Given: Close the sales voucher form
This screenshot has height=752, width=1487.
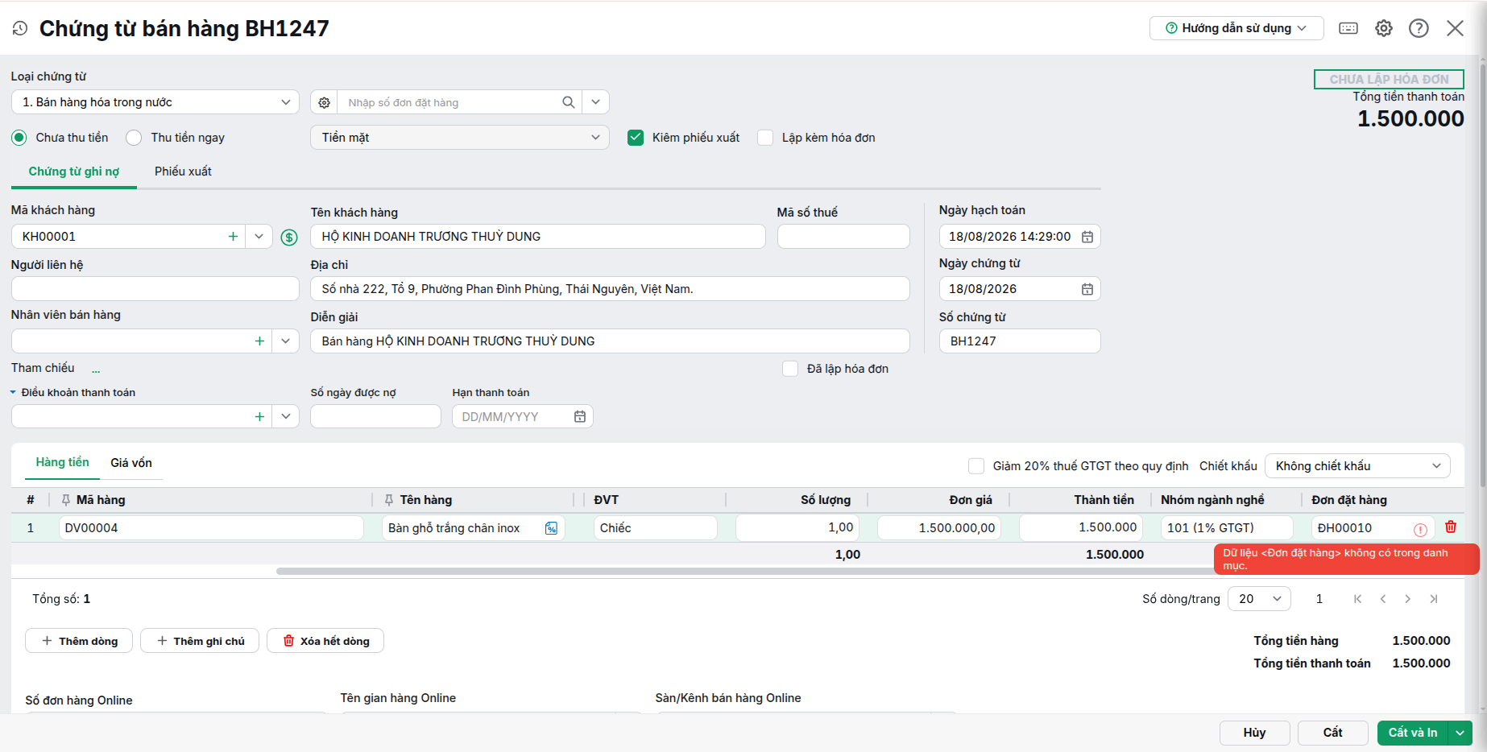Looking at the screenshot, I should (x=1455, y=28).
